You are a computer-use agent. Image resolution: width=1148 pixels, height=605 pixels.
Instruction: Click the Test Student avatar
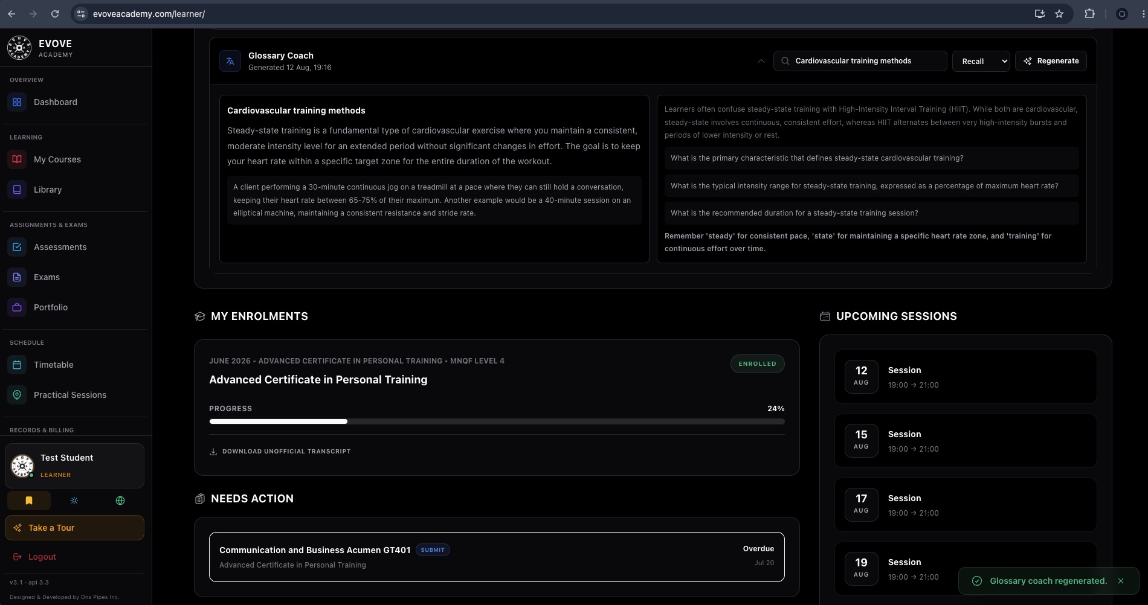22,466
